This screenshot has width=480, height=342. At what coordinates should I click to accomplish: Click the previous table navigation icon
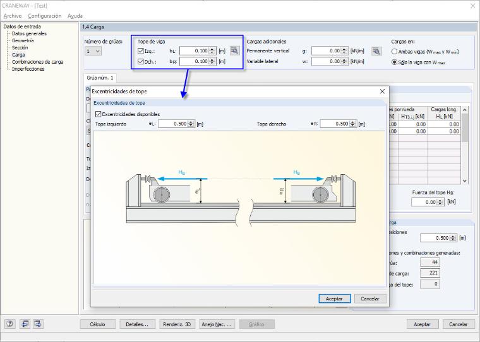(x=25, y=324)
